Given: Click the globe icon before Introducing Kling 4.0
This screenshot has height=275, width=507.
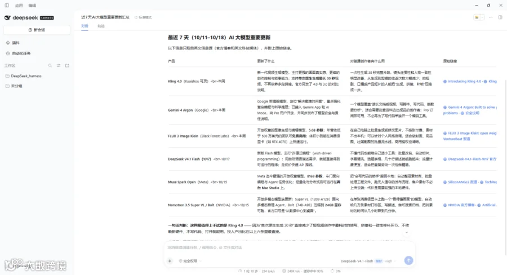Looking at the screenshot, I should coord(445,81).
